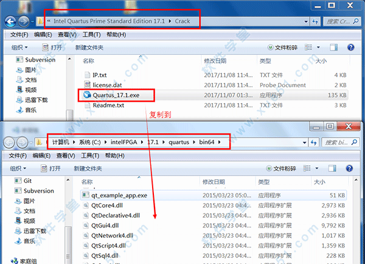The width and height of the screenshot is (365, 264).
Task: Click search box in bin64 window
Action: (x=340, y=143)
